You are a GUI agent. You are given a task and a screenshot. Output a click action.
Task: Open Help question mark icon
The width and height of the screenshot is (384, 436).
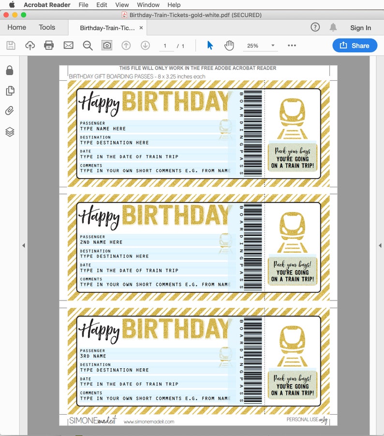[315, 27]
